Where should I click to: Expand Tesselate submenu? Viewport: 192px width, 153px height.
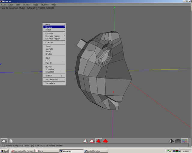[x=54, y=83]
